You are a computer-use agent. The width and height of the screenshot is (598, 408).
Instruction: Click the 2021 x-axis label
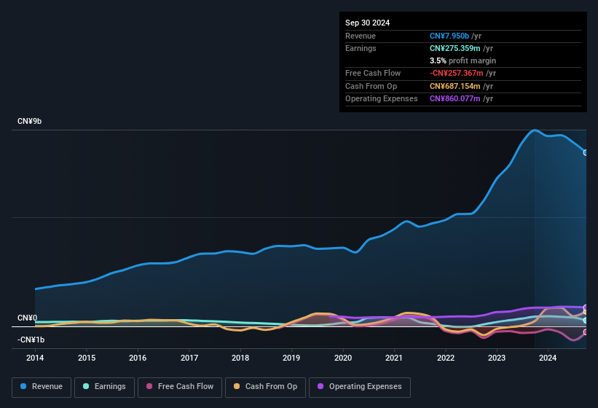coord(394,358)
